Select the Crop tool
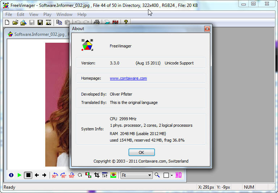Screen dimensions: 278x193 coord(97,175)
